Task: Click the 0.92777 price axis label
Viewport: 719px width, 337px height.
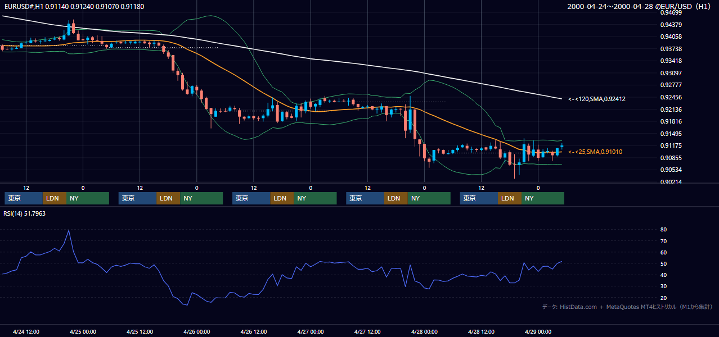Action: point(670,85)
